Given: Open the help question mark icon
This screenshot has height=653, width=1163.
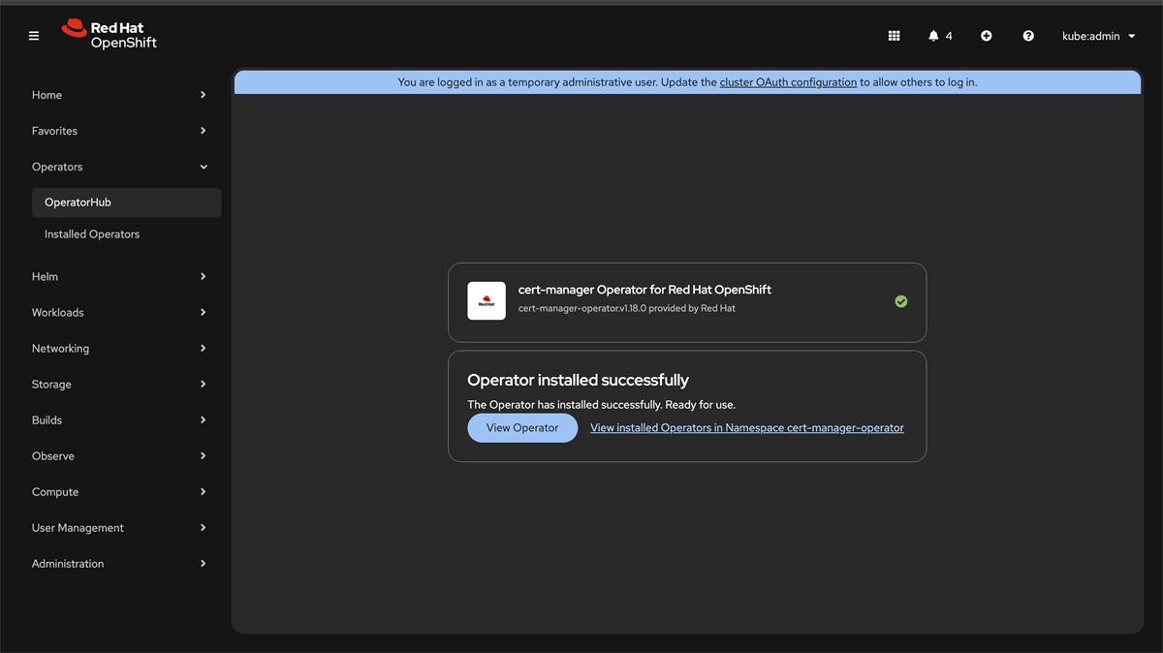Looking at the screenshot, I should click(1028, 36).
